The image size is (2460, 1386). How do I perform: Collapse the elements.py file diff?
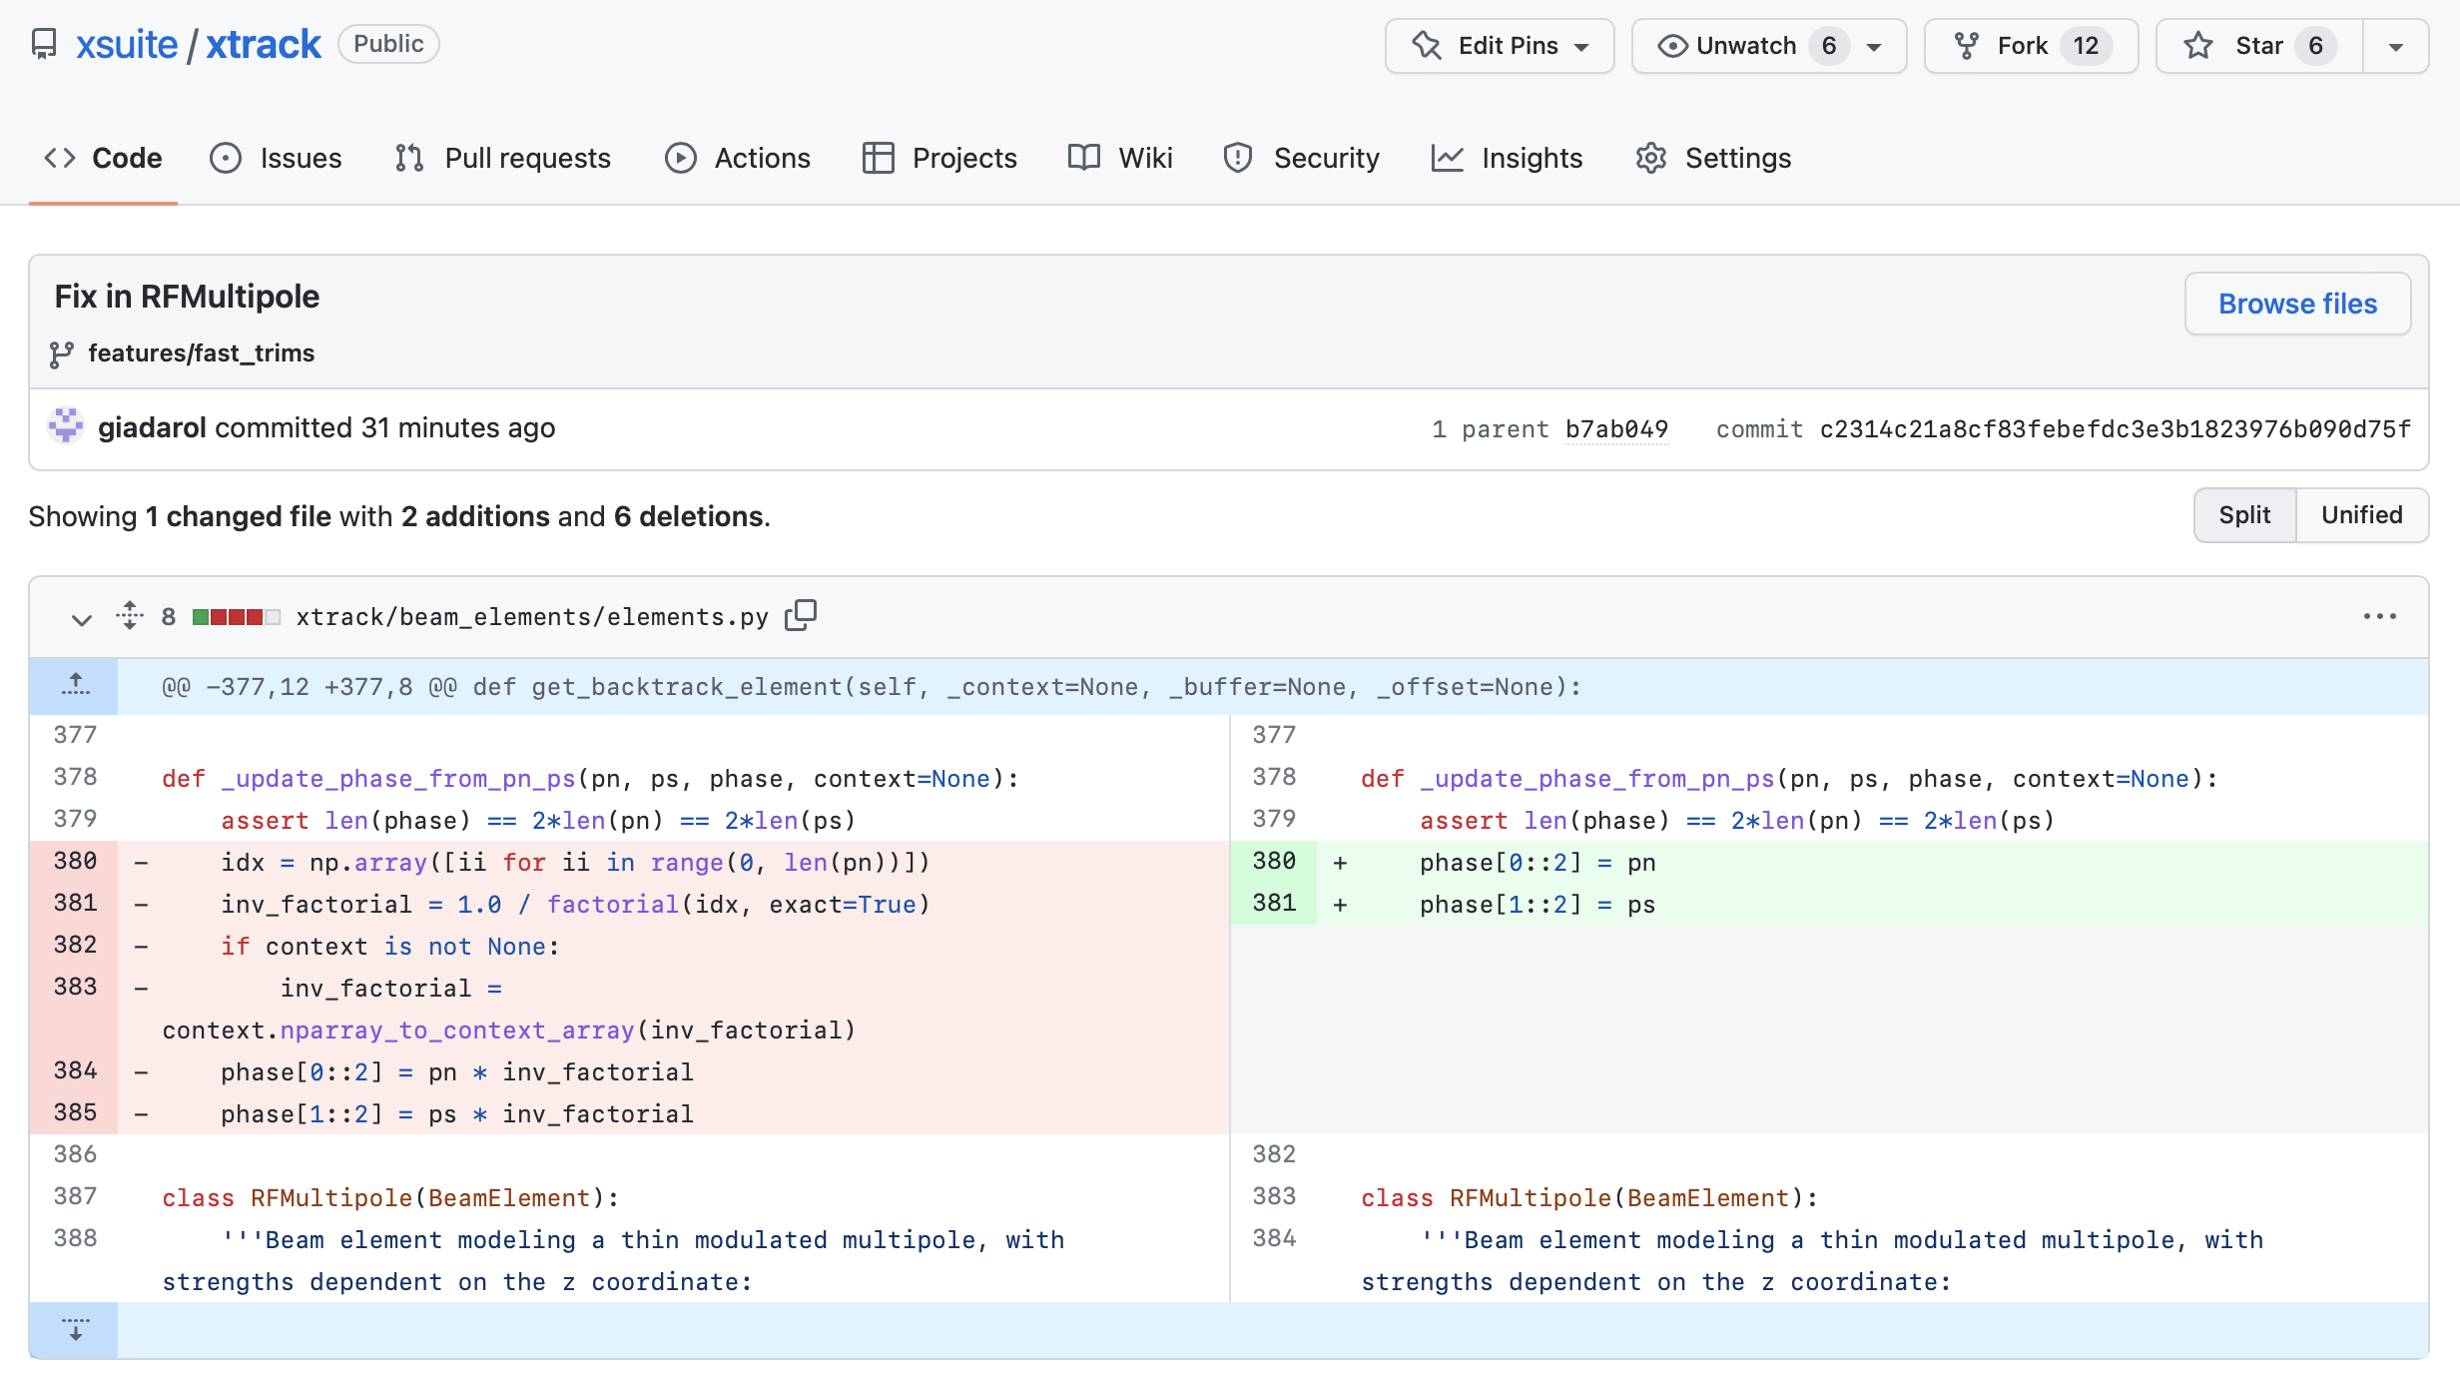click(x=82, y=619)
